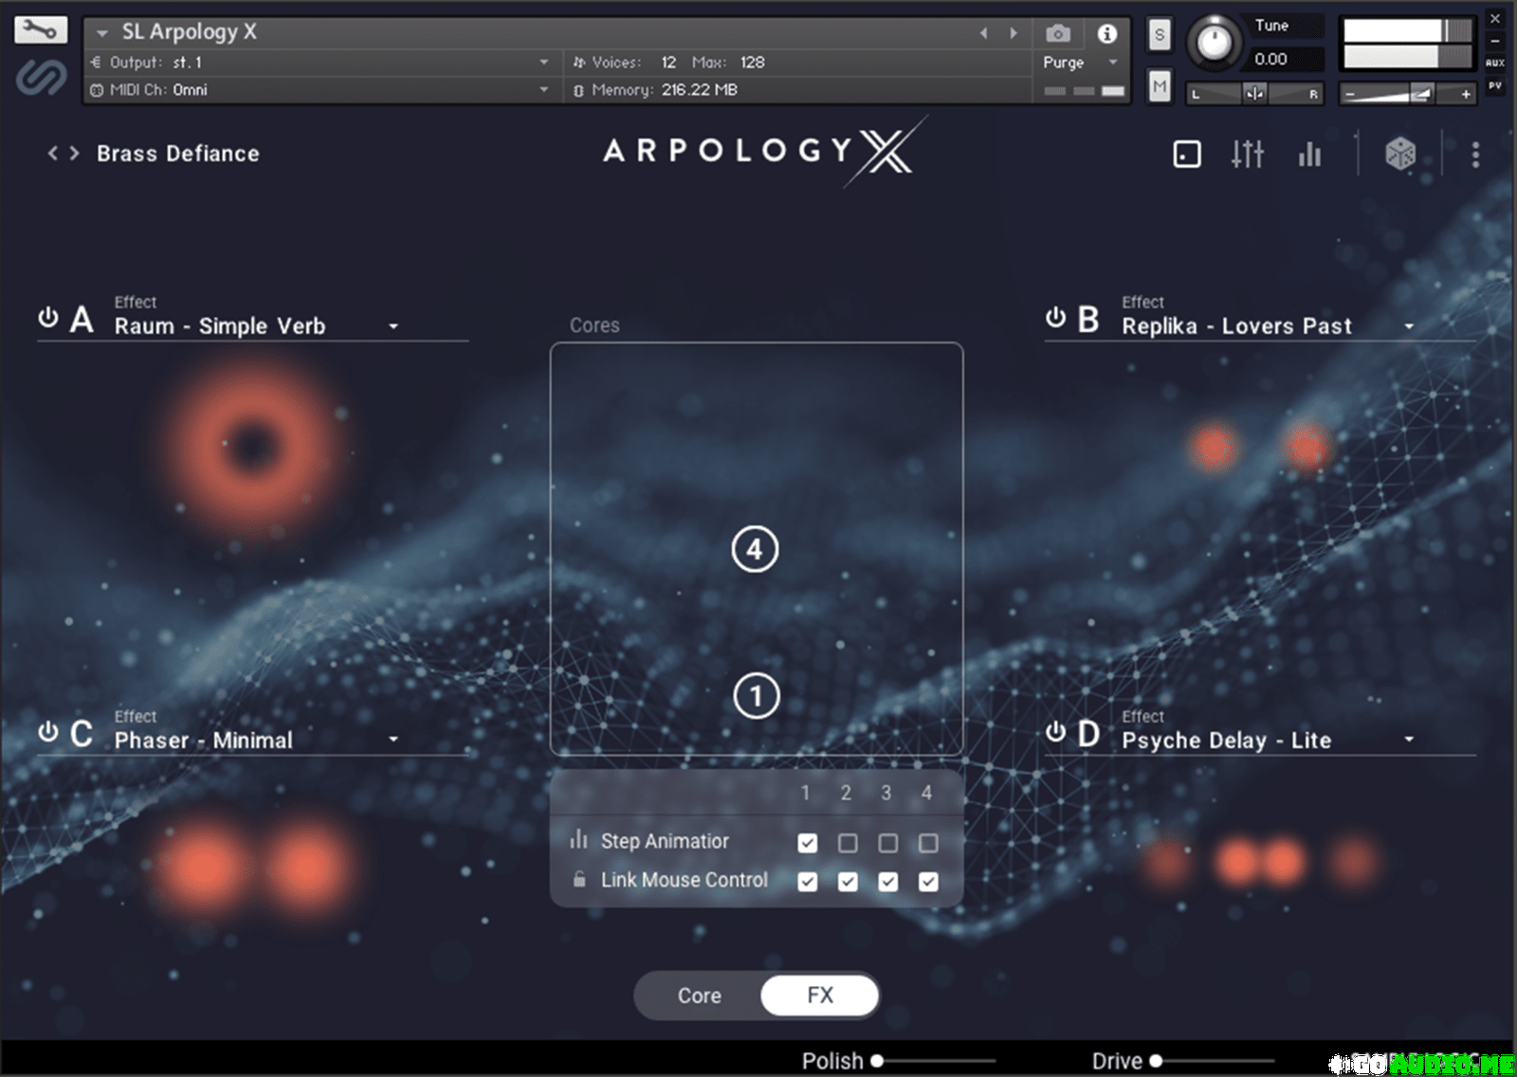Open the Replika - Lovers Past effect dropdown

click(1269, 326)
